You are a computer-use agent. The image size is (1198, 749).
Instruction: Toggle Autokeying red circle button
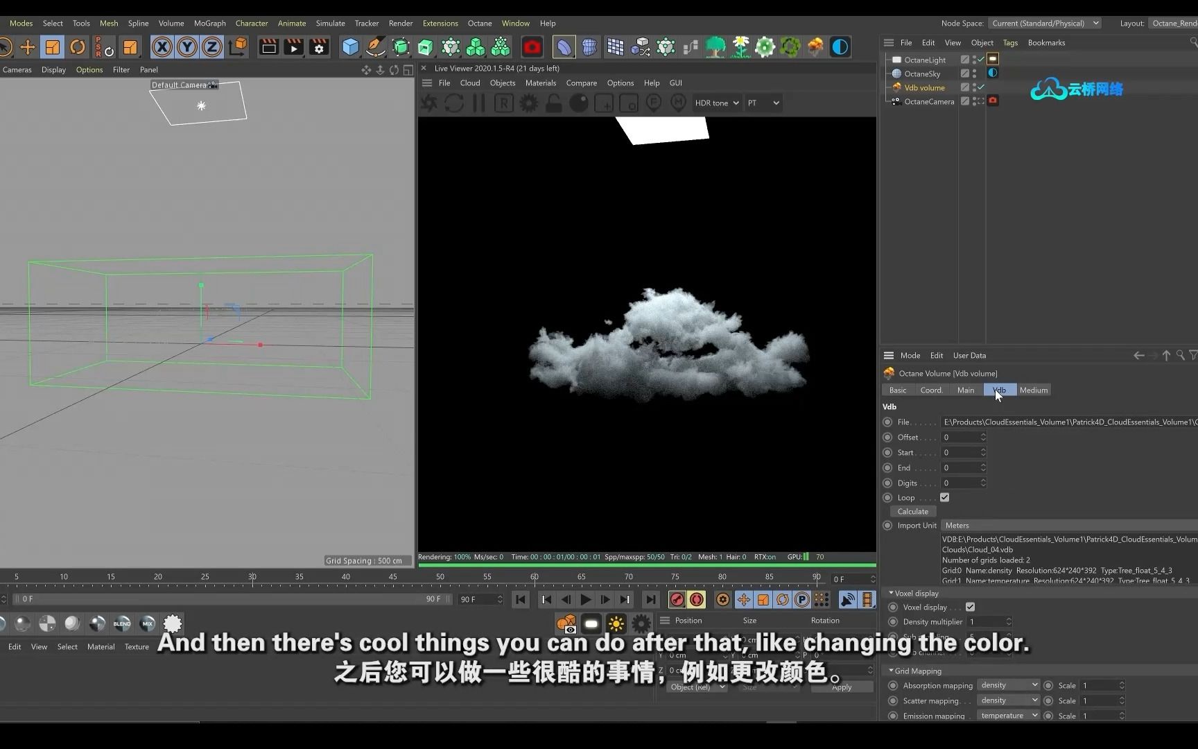(697, 599)
